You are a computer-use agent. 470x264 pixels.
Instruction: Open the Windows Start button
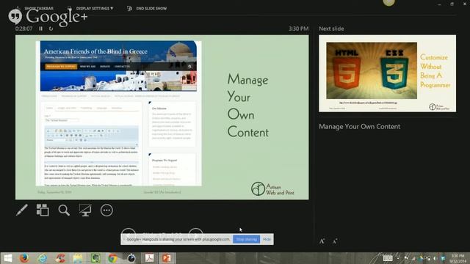pos(7,258)
